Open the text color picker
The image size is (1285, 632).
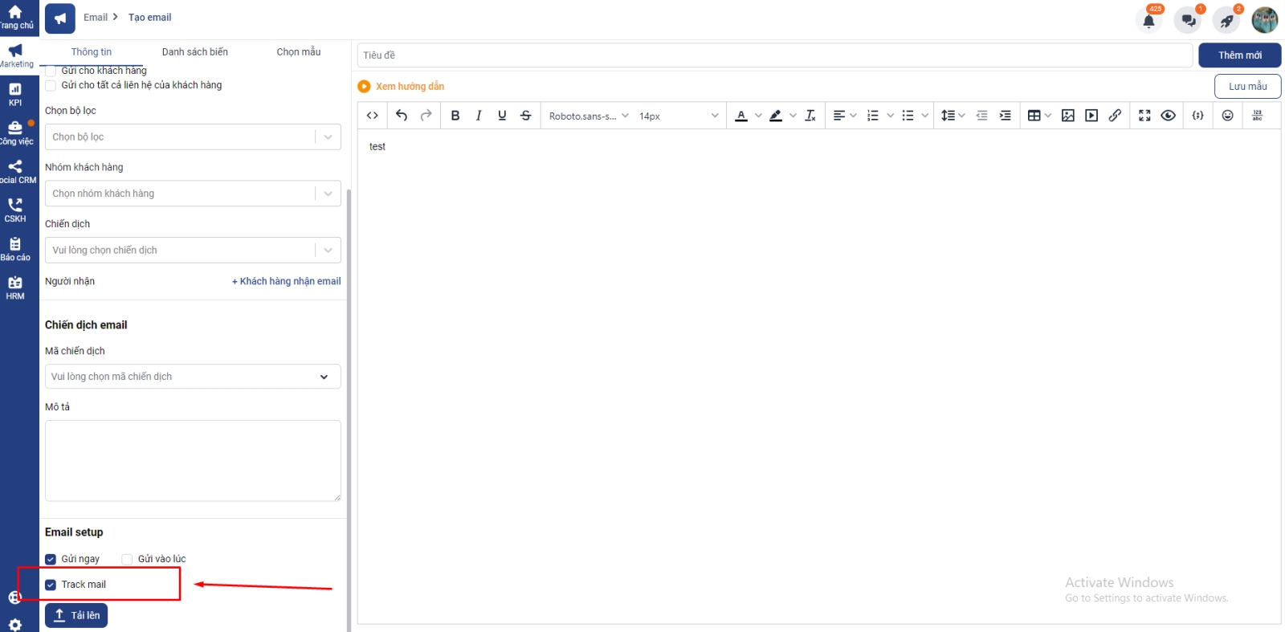tap(741, 116)
